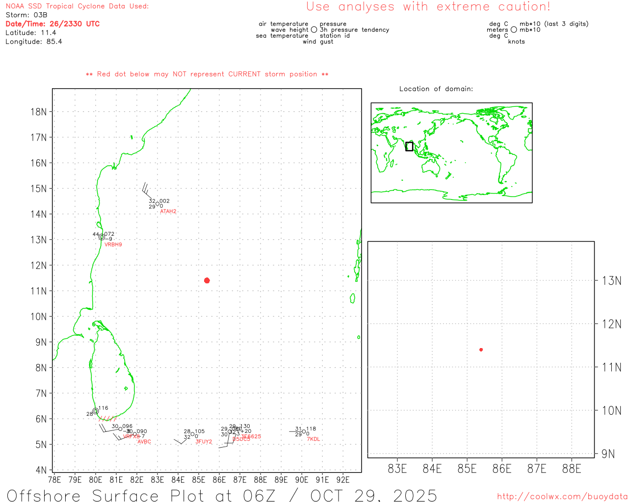Click the red 3E6625 station label
The width and height of the screenshot is (628, 502).
pyautogui.click(x=251, y=436)
